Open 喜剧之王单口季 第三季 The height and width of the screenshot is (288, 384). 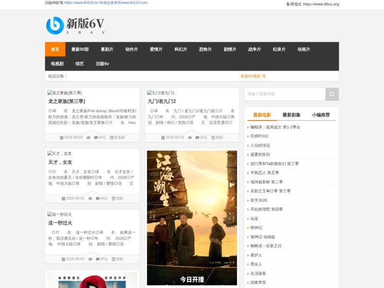(x=270, y=191)
